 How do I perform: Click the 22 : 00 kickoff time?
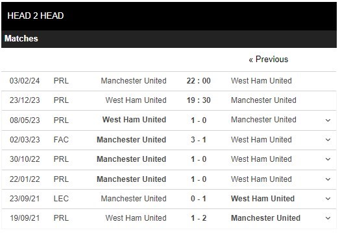pyautogui.click(x=199, y=81)
